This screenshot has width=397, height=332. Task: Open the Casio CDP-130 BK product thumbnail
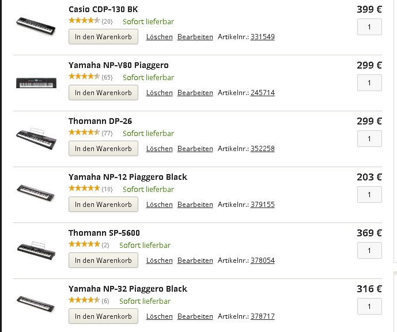[36, 26]
